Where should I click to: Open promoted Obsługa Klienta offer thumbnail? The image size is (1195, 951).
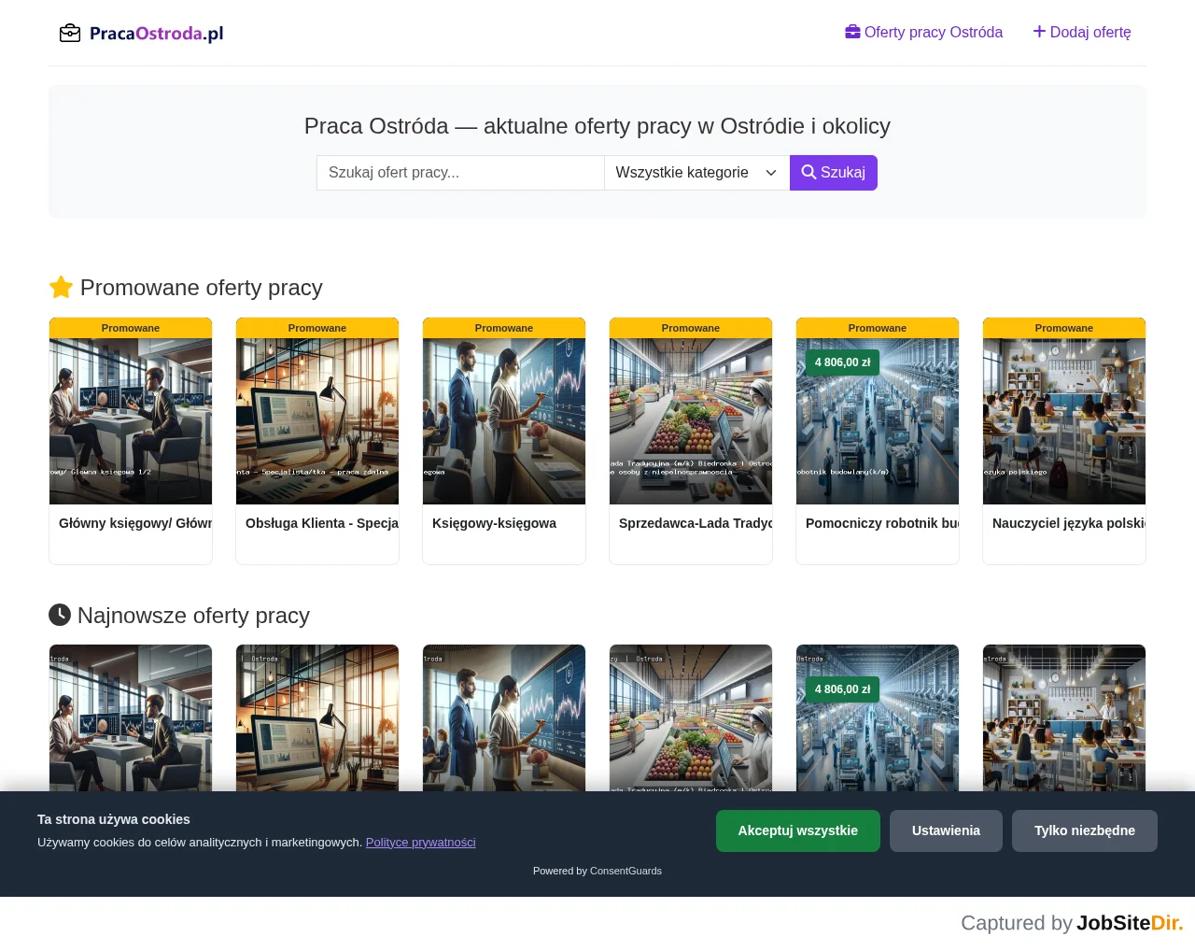(317, 421)
